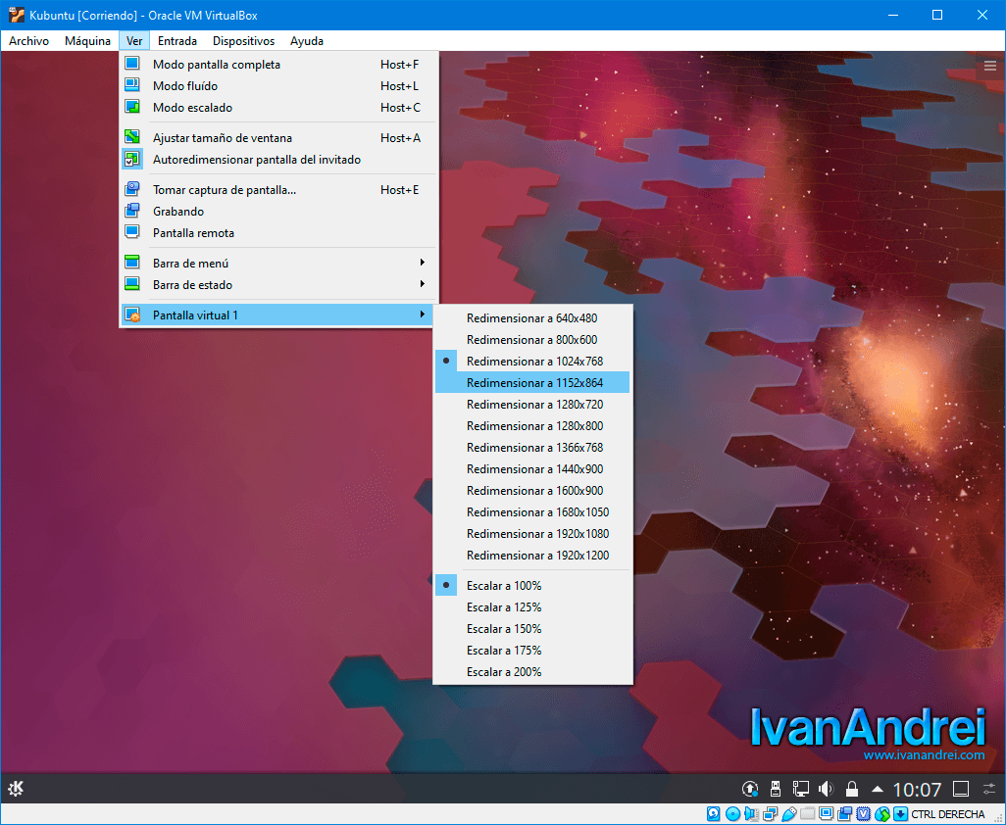Select Redimensionar a 1024x768
This screenshot has height=825, width=1006.
[532, 362]
